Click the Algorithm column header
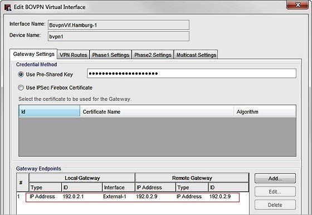The height and width of the screenshot is (215, 312). [x=265, y=111]
